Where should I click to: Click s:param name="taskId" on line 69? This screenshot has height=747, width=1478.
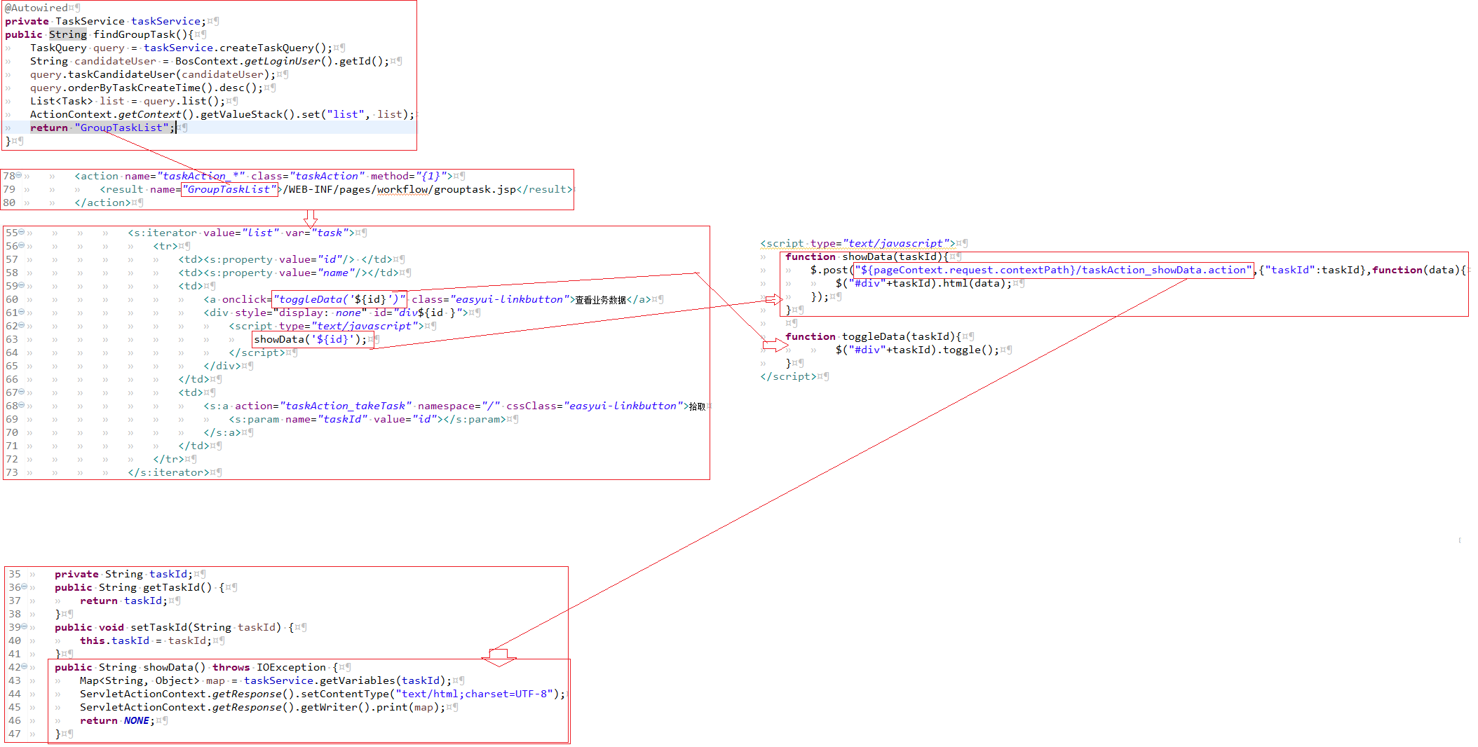click(x=298, y=419)
